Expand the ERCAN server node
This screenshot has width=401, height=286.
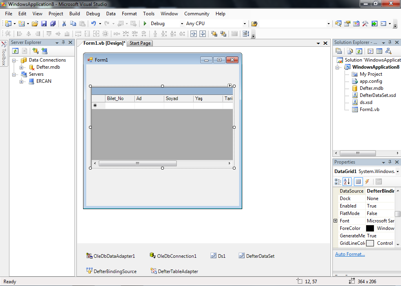(x=22, y=82)
